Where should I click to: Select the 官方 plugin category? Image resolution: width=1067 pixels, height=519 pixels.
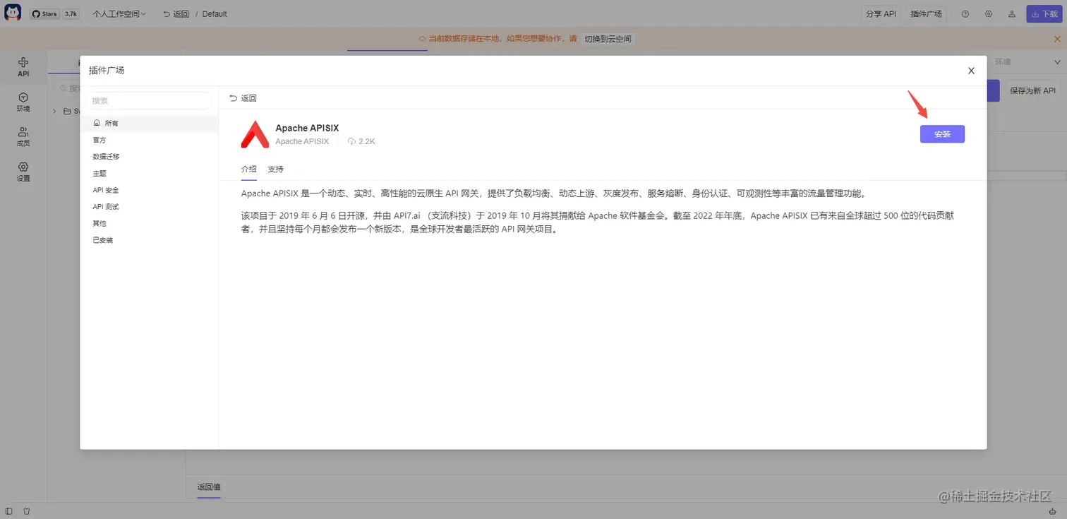[149, 140]
